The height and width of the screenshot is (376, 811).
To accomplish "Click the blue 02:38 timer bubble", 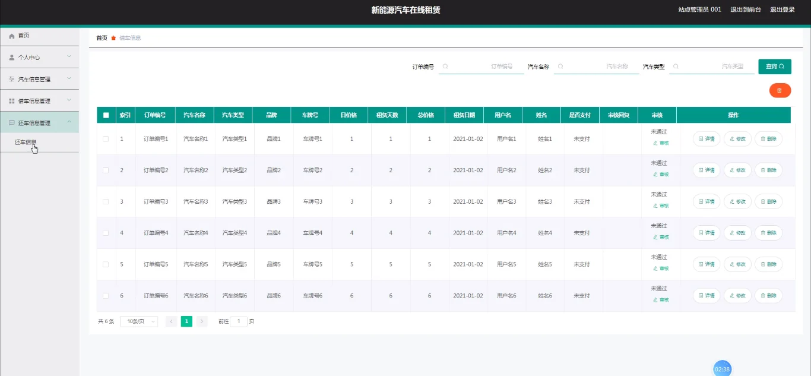I will click(722, 368).
